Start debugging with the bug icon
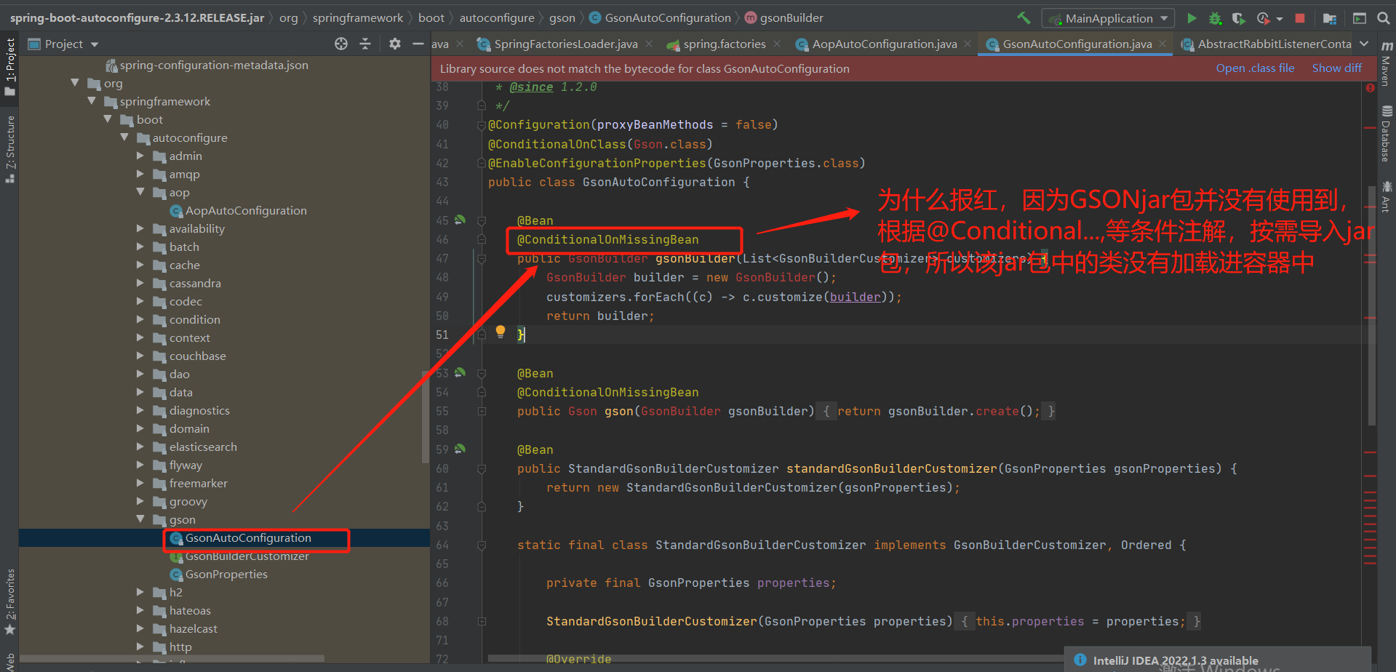 click(x=1215, y=18)
